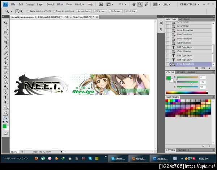Select the History Brush tool

[x=5, y=67]
